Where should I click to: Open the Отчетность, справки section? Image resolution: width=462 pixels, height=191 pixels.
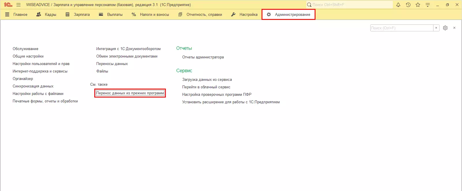point(200,14)
